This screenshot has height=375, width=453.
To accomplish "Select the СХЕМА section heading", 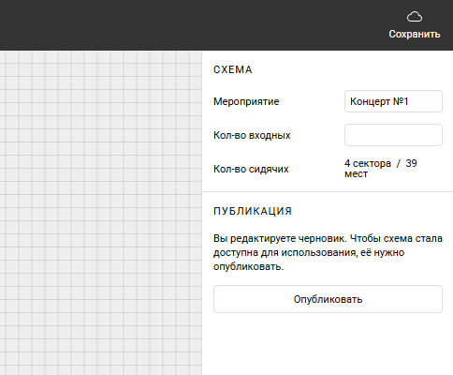I will pos(233,69).
